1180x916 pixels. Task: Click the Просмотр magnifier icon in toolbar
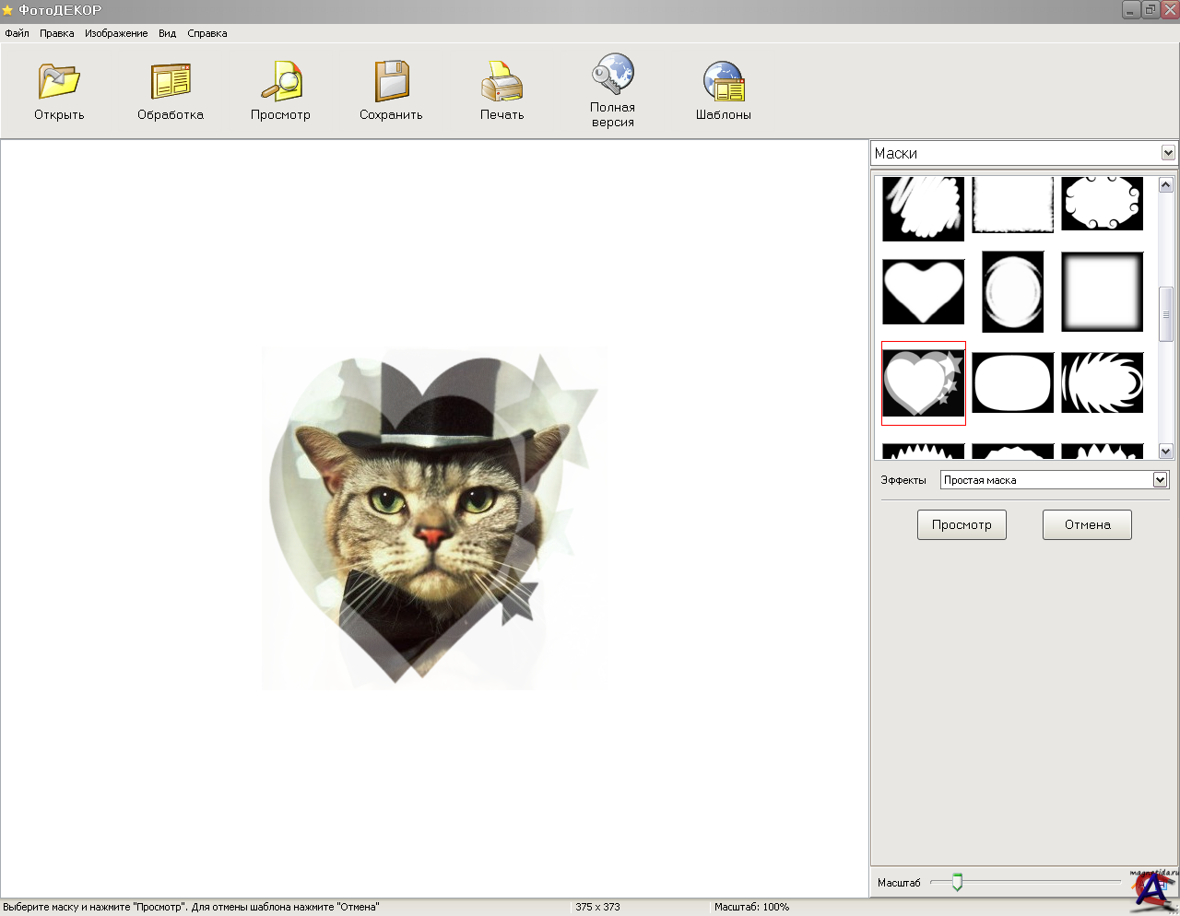pos(281,81)
